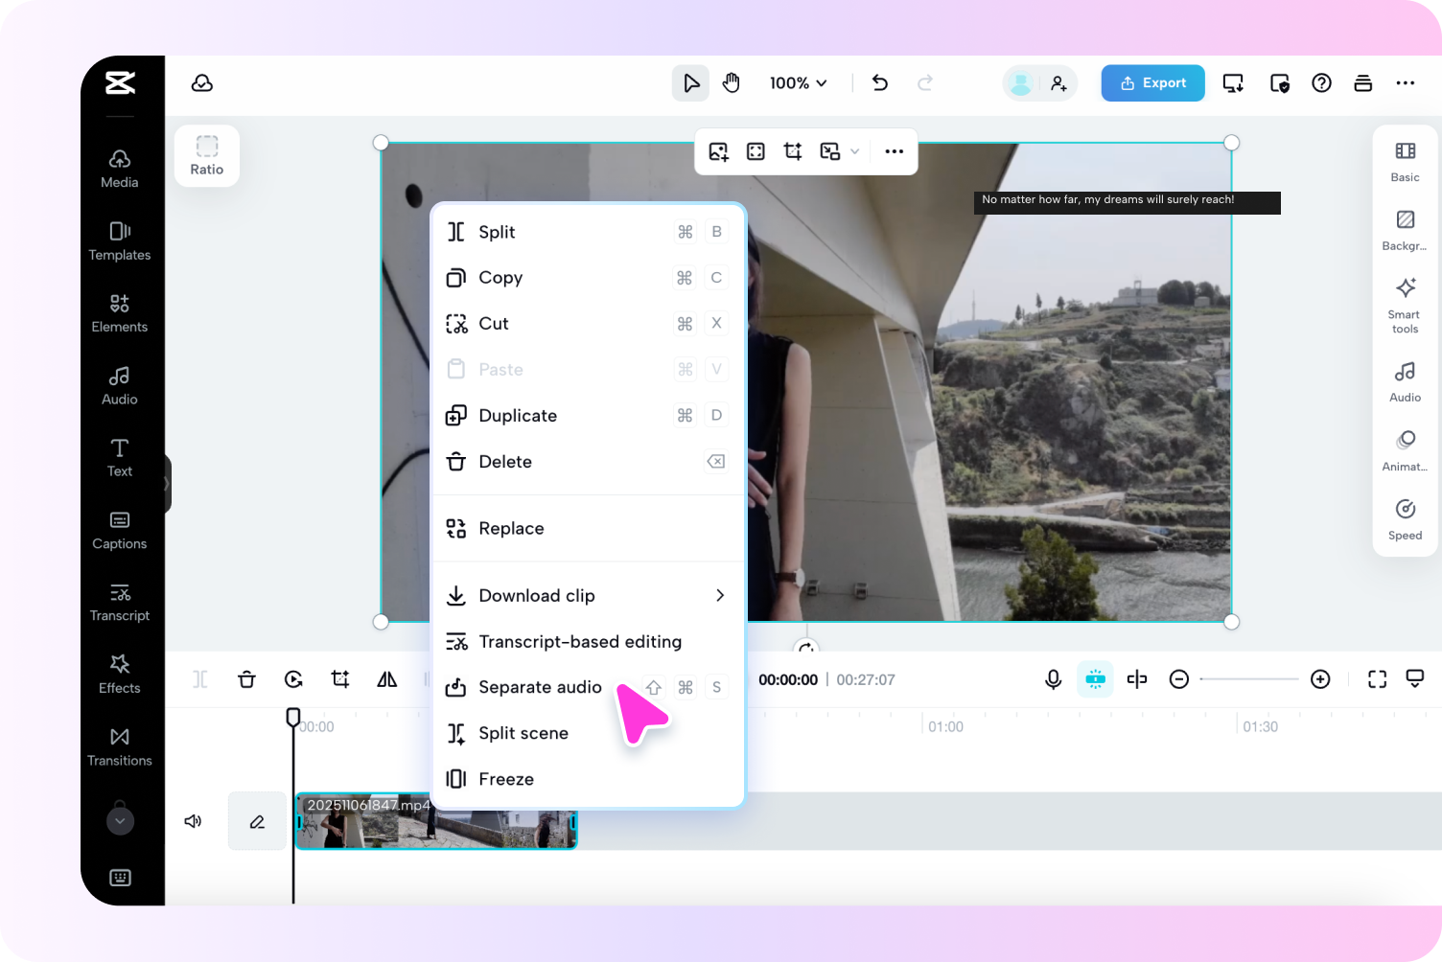Open the Media panel in the sidebar

(x=119, y=168)
